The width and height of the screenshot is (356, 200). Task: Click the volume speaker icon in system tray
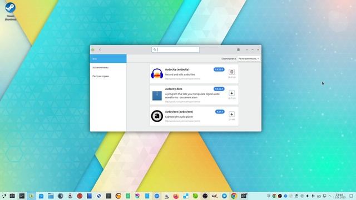[308, 196]
